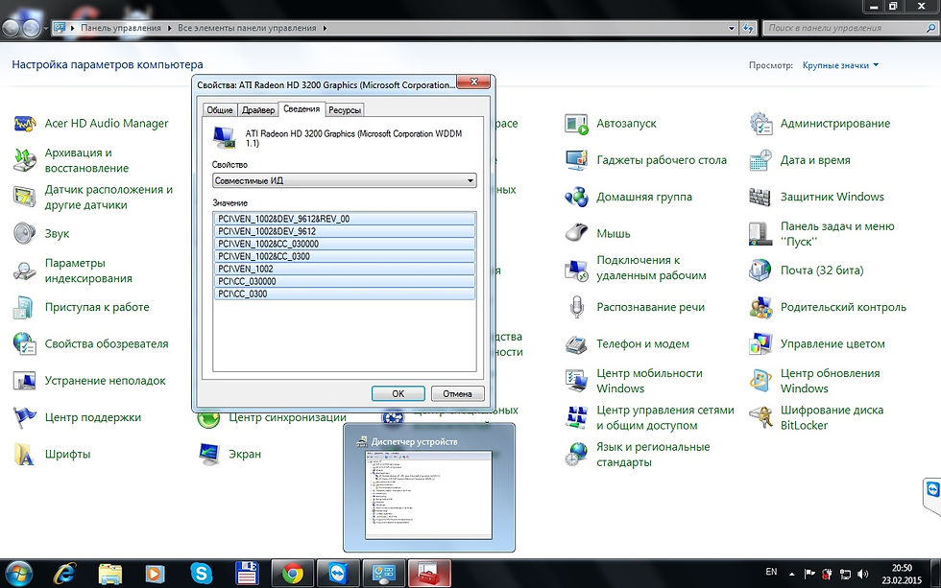941x588 pixels.
Task: Open the Свойство dropdown showing Совместимые ИД
Action: pos(345,180)
